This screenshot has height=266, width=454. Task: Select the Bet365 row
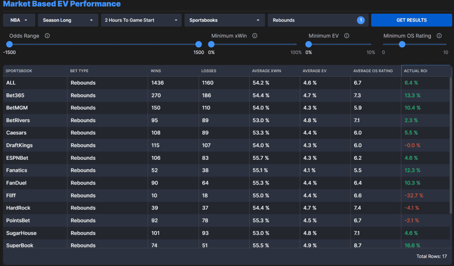point(226,96)
